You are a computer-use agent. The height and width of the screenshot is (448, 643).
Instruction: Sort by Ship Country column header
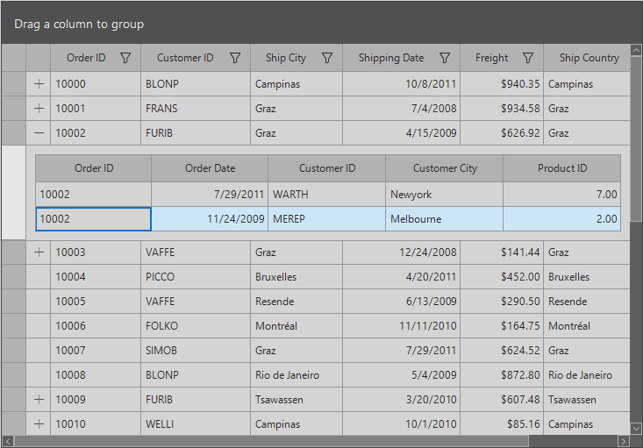pos(587,58)
